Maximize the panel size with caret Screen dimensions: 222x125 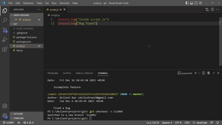(214, 73)
